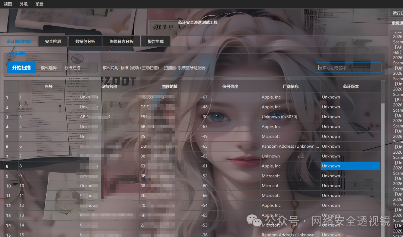Sort by the 设备名称 column header

click(109, 86)
